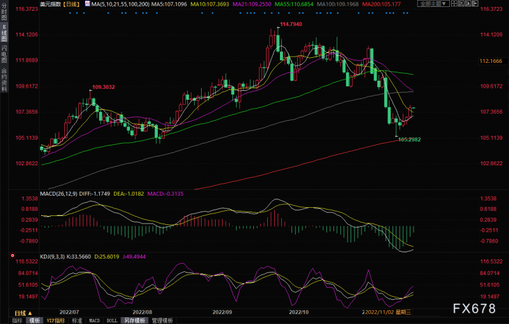Apply the BOLL template

pyautogui.click(x=112, y=320)
